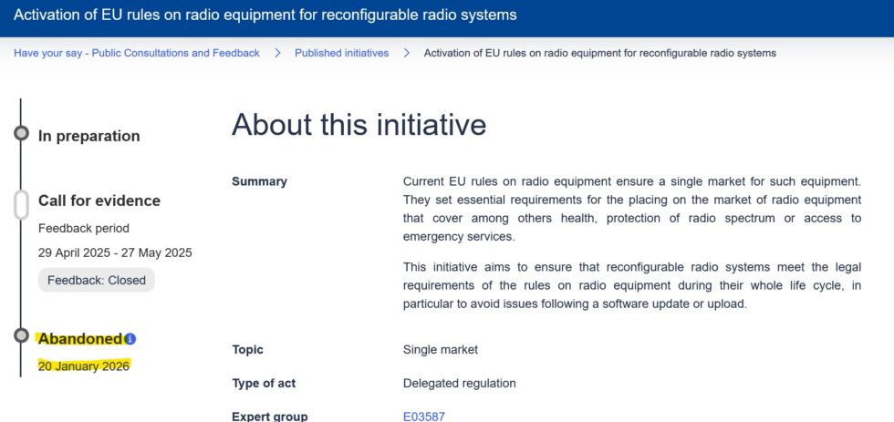Click the Single market topic value

click(440, 349)
